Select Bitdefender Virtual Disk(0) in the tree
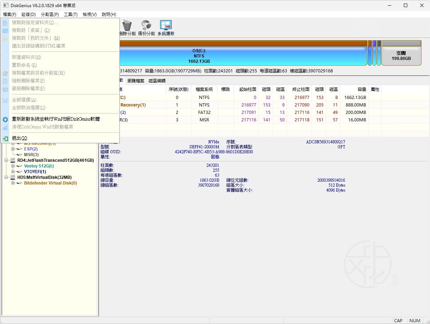Image resolution: width=430 pixels, height=324 pixels. (x=50, y=183)
